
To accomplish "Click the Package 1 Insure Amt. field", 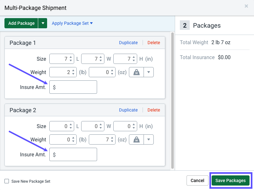I will coord(73,87).
